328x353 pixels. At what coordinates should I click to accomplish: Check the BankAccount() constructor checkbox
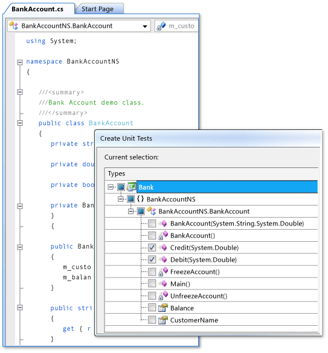[152, 236]
